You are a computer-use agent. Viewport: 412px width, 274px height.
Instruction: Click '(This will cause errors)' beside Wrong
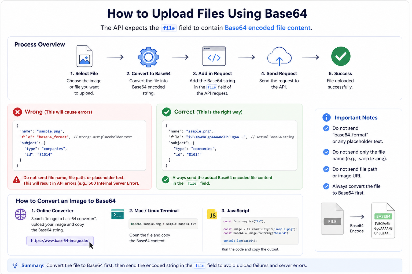point(68,112)
